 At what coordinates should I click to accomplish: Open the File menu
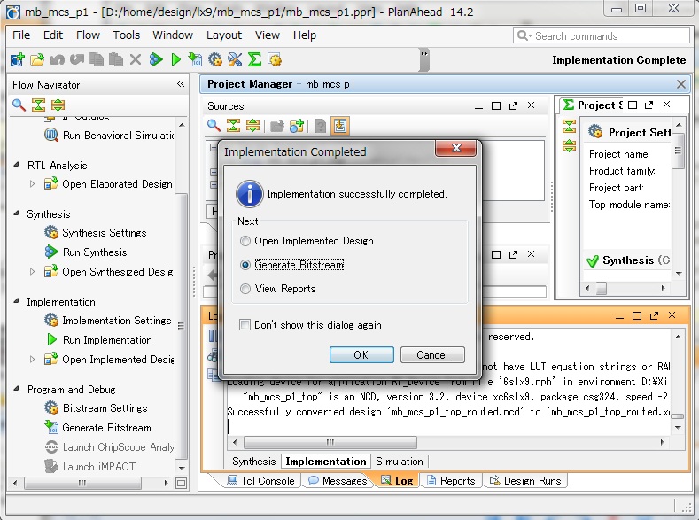(x=21, y=35)
